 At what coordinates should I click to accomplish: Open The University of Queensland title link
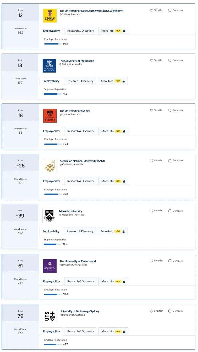tap(78, 261)
